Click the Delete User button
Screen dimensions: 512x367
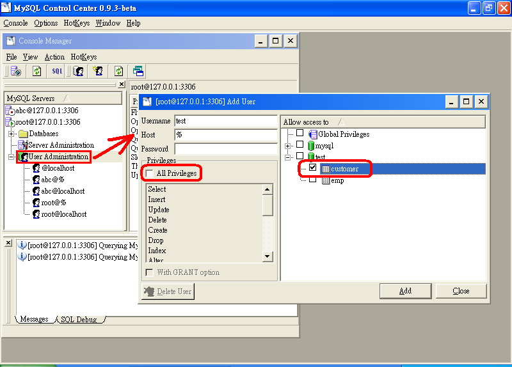point(168,292)
